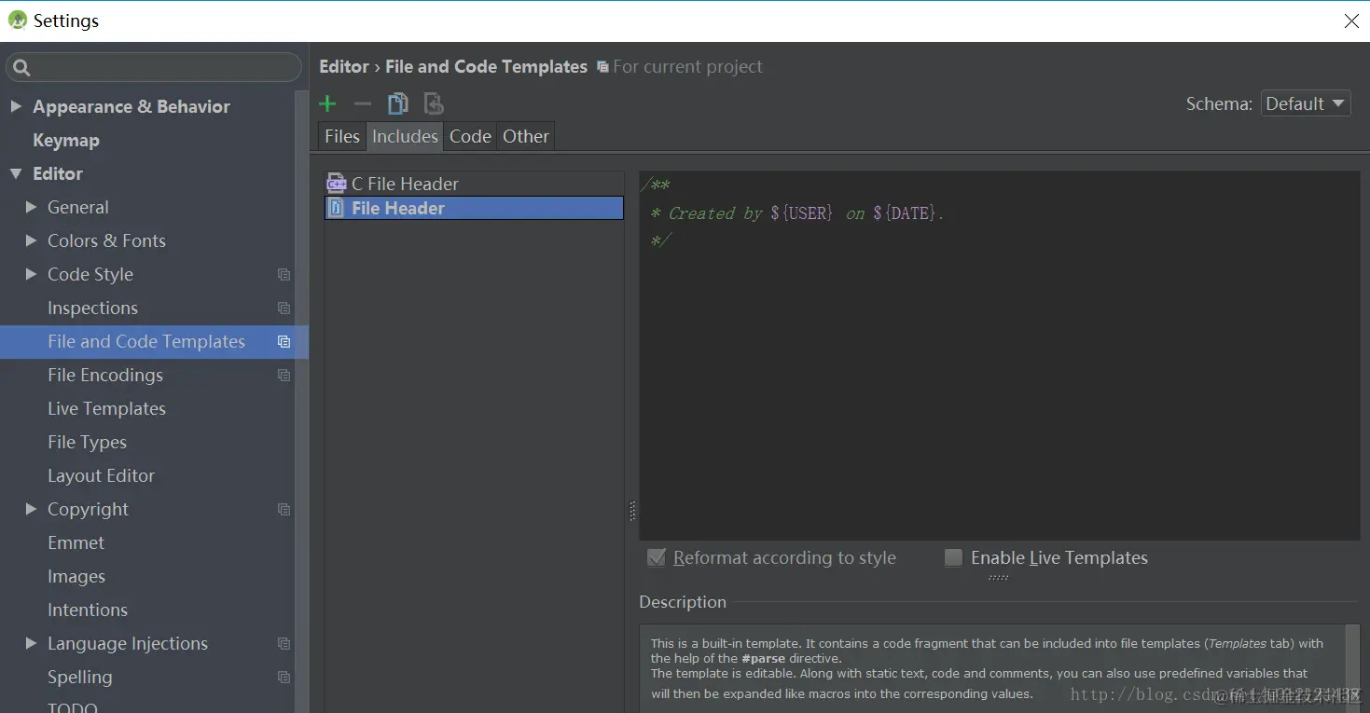This screenshot has height=713, width=1370.
Task: Switch to the Other tab
Action: (x=526, y=136)
